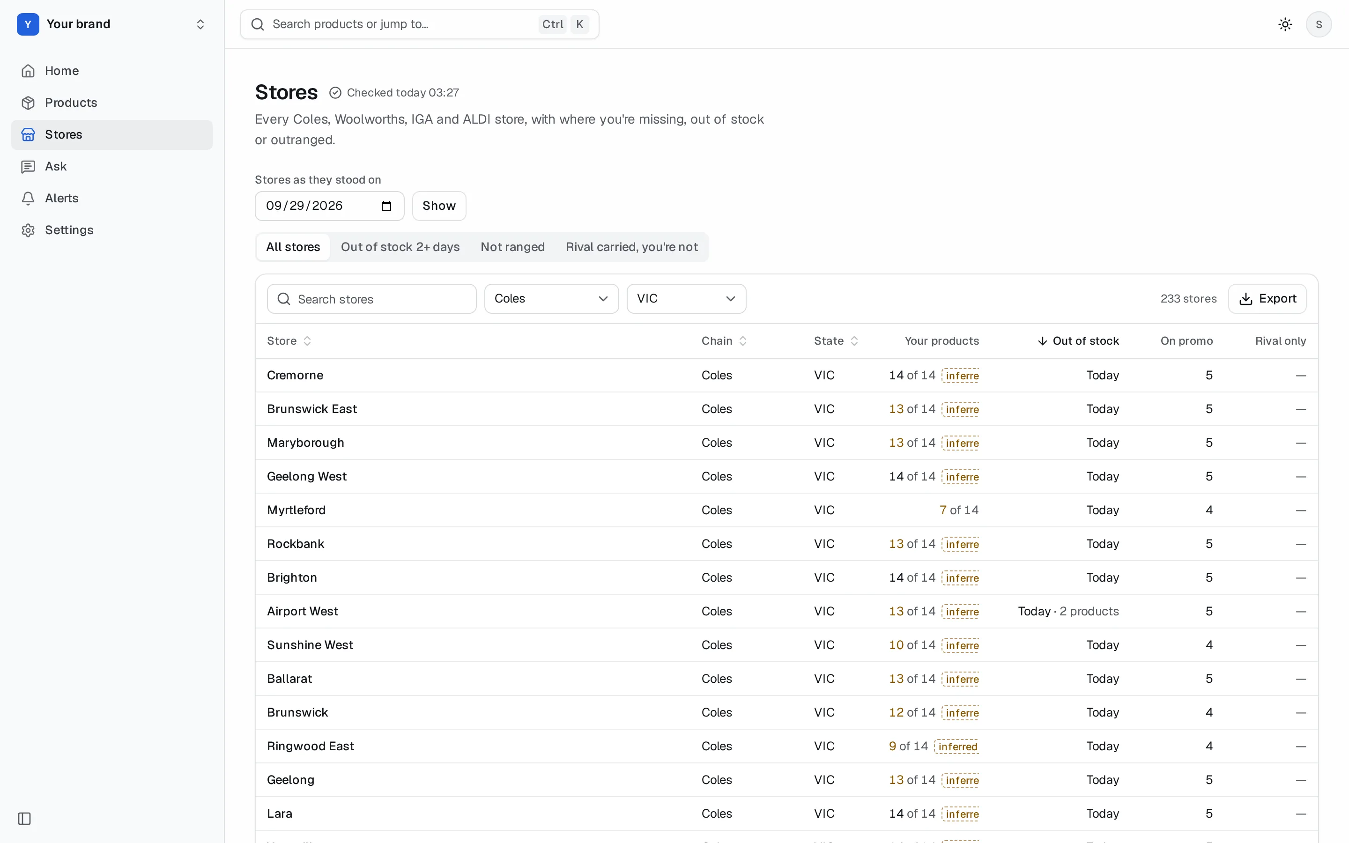
Task: Select Rival carried, you're not tab
Action: coord(631,247)
